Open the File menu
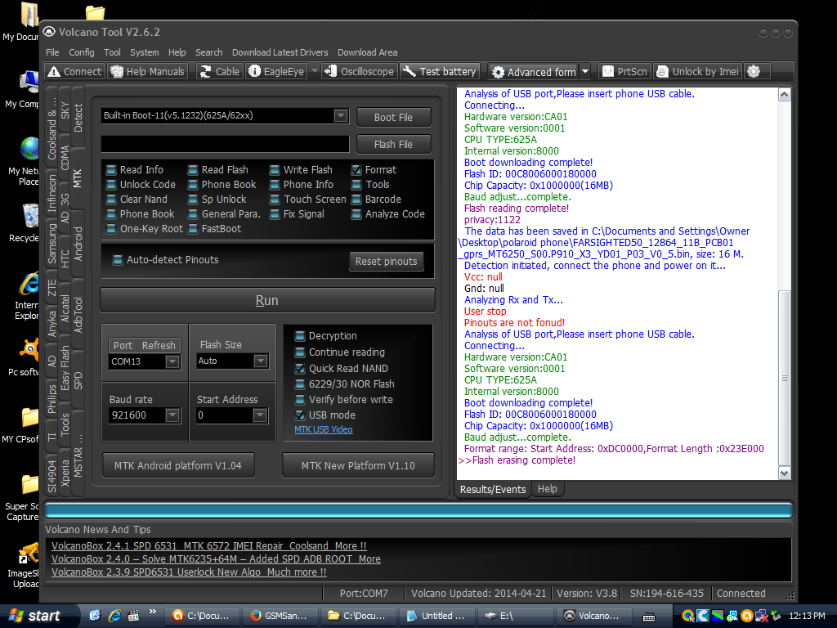Image resolution: width=837 pixels, height=628 pixels. 52,52
